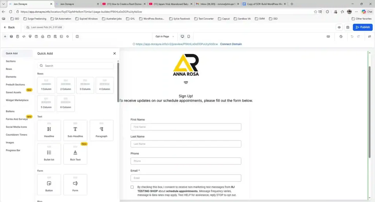Viewport: 375px width, 202px height.
Task: Select Elements in sidebar
Action: 11,77
